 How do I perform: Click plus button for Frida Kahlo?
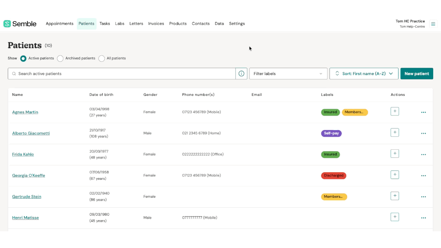pos(394,154)
